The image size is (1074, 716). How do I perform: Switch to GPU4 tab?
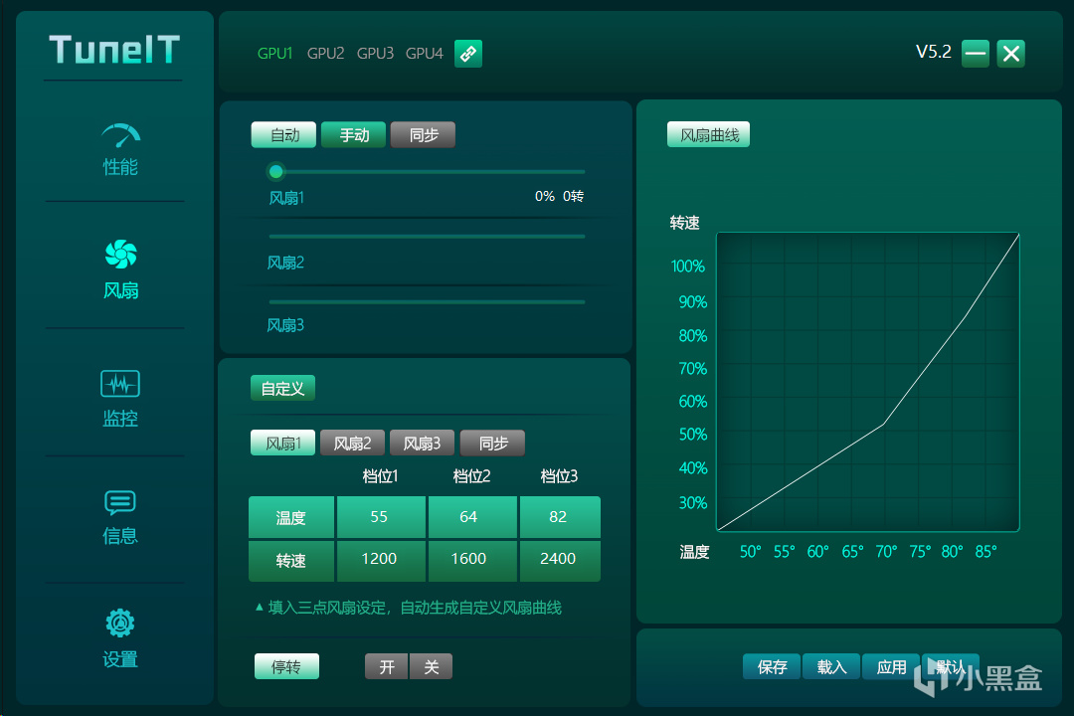(425, 54)
